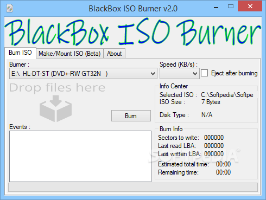Click the ISO Size value 7 Bytes
This screenshot has height=200, width=266.
(x=211, y=102)
